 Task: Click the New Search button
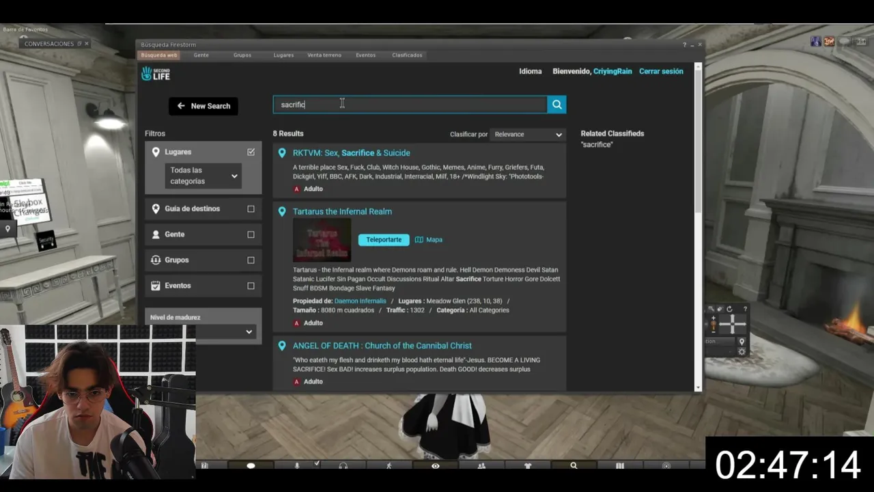coord(203,106)
